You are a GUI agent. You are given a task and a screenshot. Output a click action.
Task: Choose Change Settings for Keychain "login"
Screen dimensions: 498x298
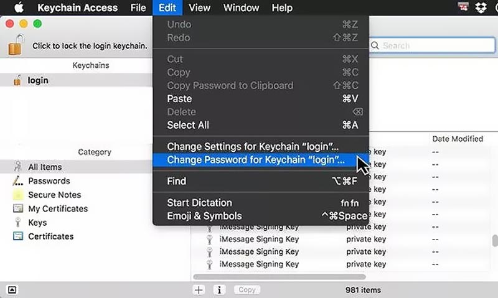pos(253,146)
